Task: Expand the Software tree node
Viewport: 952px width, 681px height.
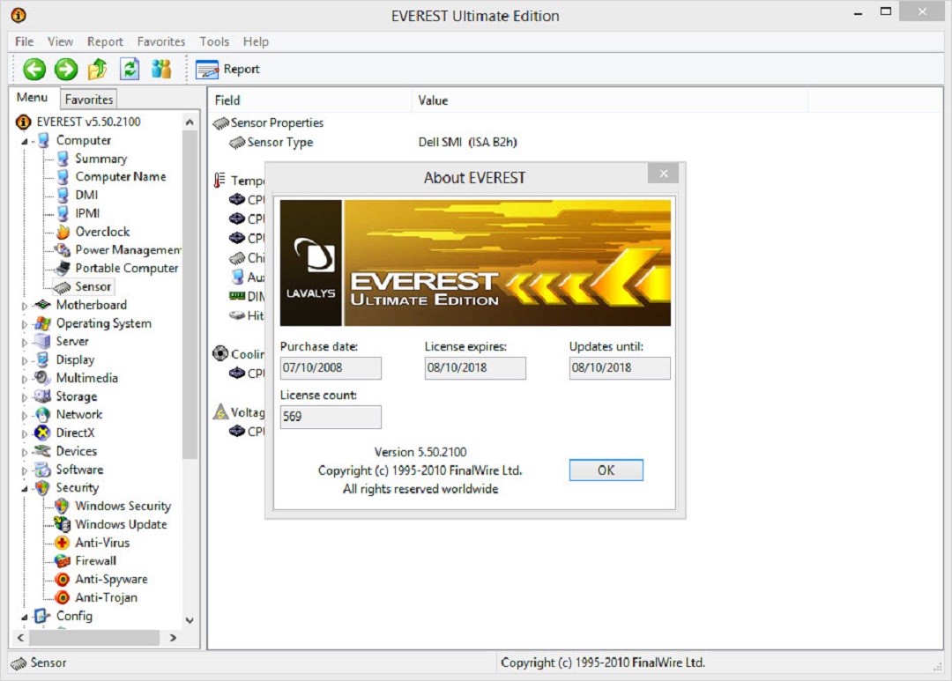Action: [x=25, y=470]
